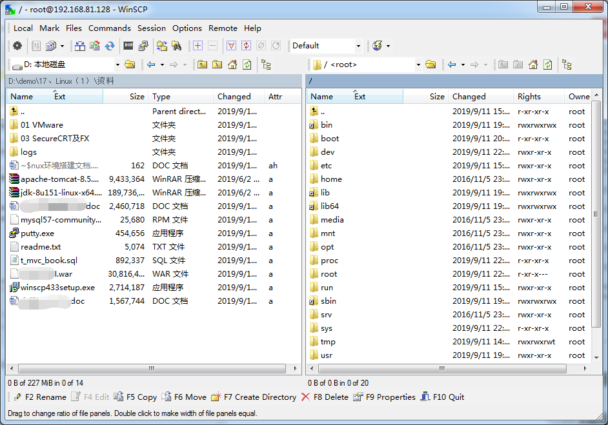Open the Options menu

click(187, 28)
